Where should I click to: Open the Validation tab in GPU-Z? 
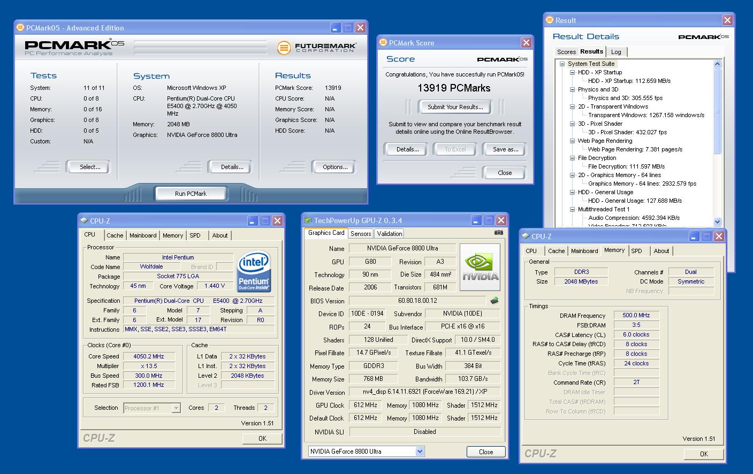click(x=390, y=234)
